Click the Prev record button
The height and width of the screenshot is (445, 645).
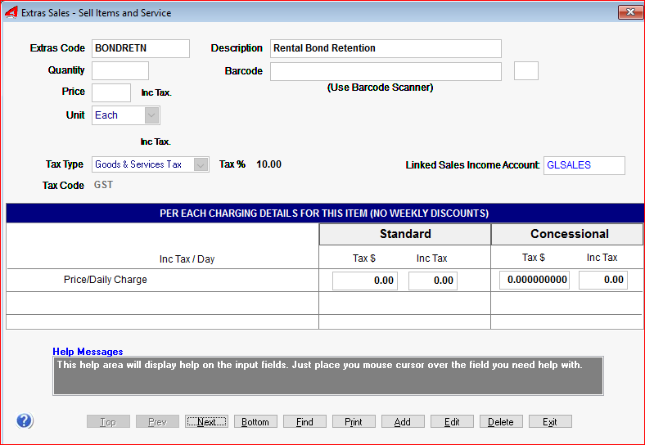pyautogui.click(x=157, y=421)
